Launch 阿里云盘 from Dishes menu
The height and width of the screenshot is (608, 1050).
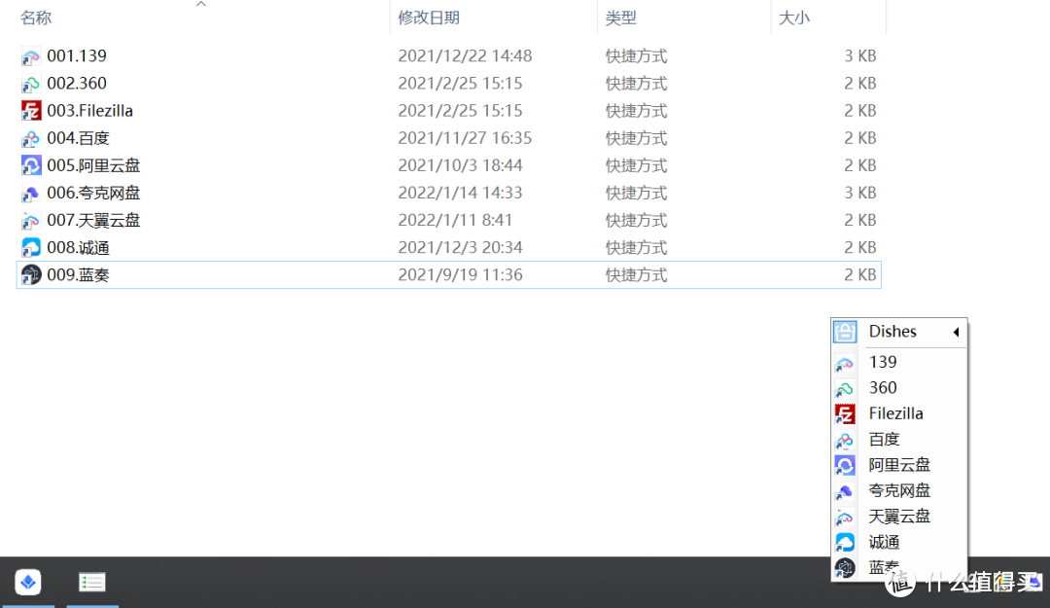point(899,465)
